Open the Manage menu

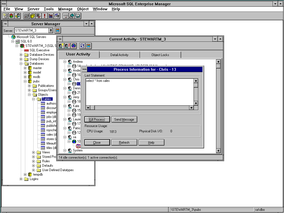pos(65,9)
